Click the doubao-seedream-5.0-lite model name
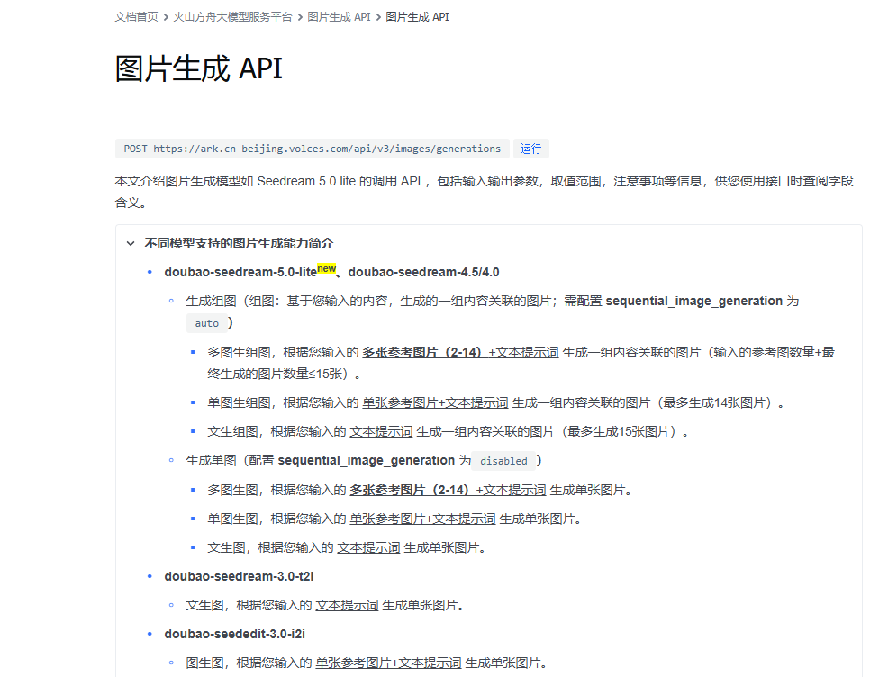The height and width of the screenshot is (677, 879). [x=240, y=273]
